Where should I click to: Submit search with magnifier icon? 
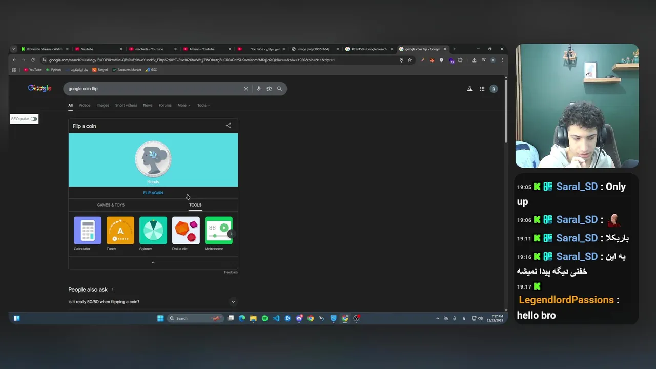point(279,89)
